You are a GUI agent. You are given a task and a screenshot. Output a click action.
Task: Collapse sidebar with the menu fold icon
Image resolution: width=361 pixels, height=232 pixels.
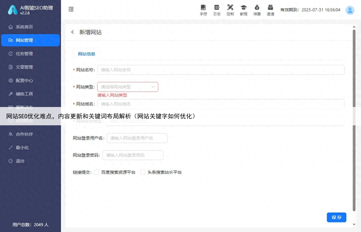[71, 9]
